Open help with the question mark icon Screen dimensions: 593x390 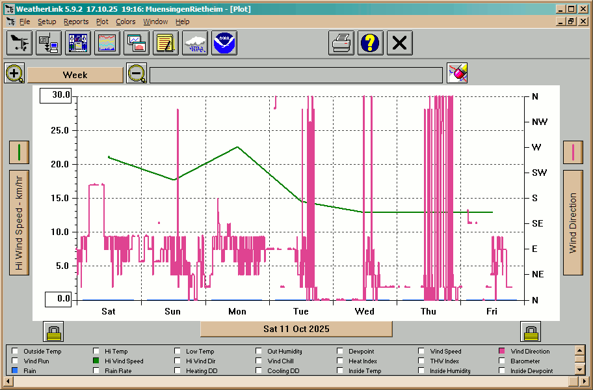(x=371, y=44)
